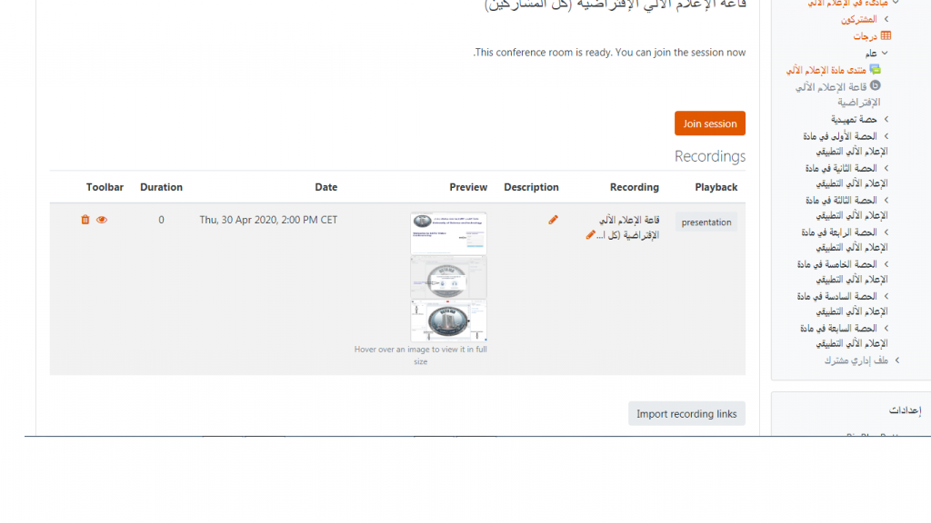
Task: Select the Recording column header
Action: tap(634, 187)
